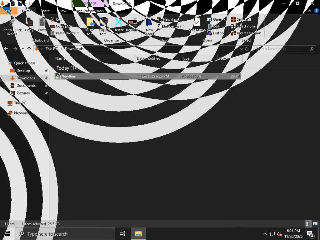Create a New folder
This screenshot has width=320, height=240.
click(x=149, y=27)
